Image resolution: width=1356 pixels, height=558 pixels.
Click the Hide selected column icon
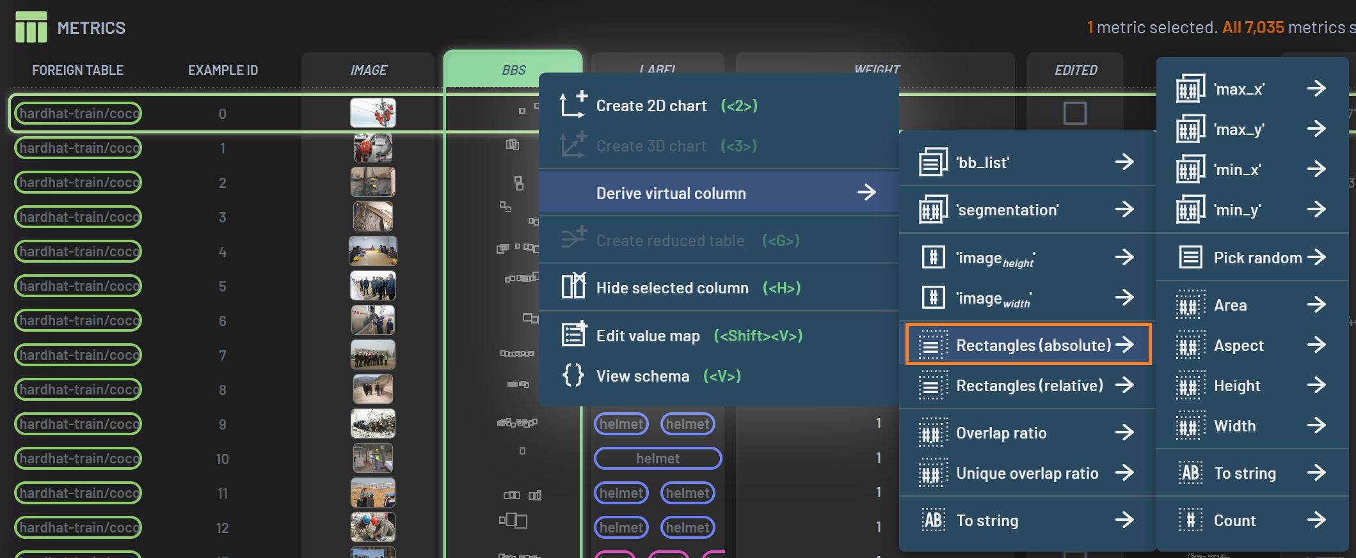(x=572, y=287)
